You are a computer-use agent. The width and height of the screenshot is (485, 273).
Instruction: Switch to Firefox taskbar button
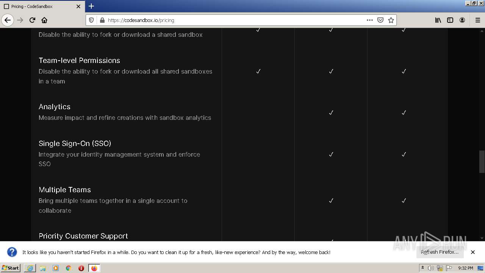click(x=94, y=268)
